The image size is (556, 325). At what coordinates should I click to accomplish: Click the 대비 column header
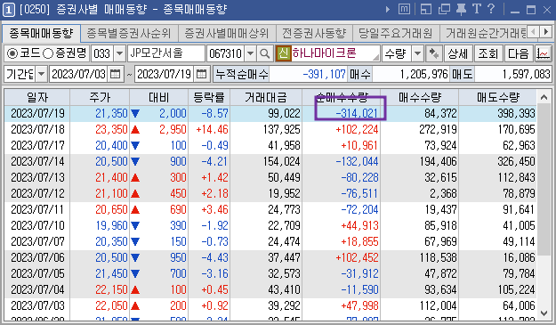[158, 97]
